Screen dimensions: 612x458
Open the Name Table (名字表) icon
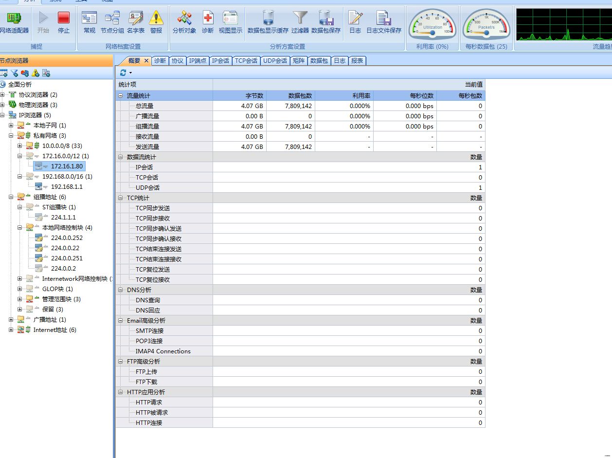click(x=136, y=22)
